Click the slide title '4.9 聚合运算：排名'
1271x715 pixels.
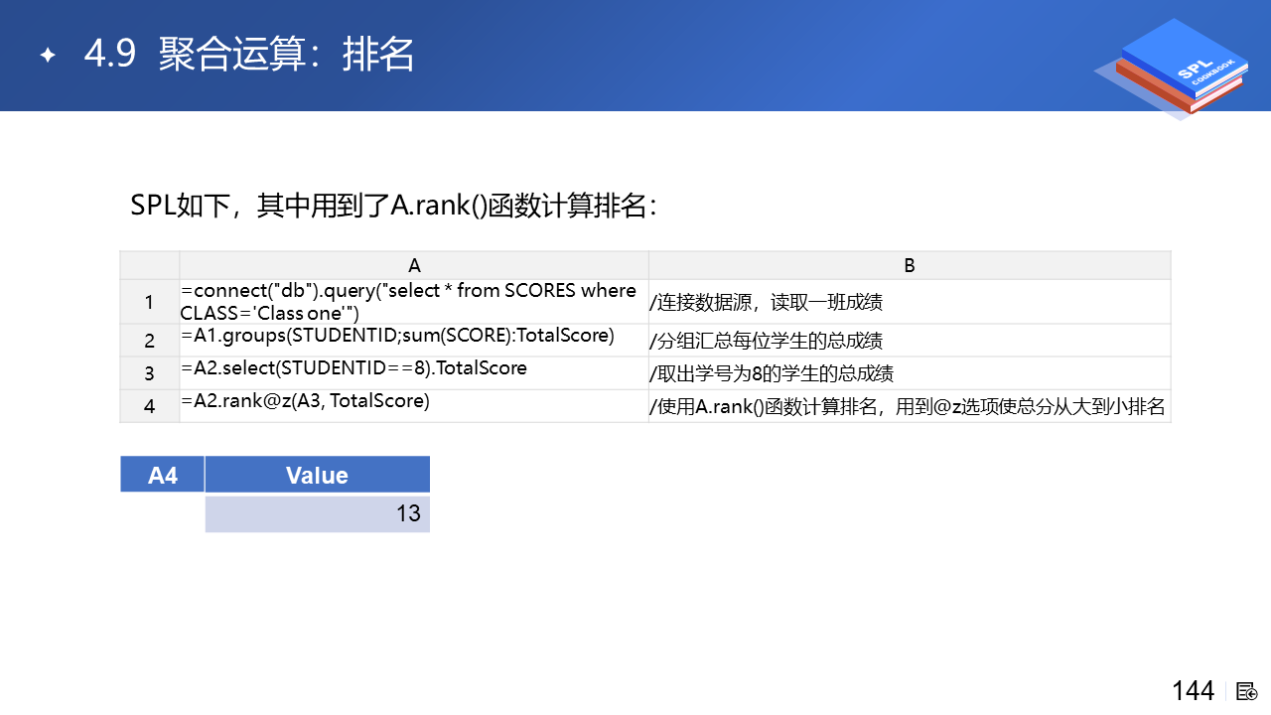248,56
